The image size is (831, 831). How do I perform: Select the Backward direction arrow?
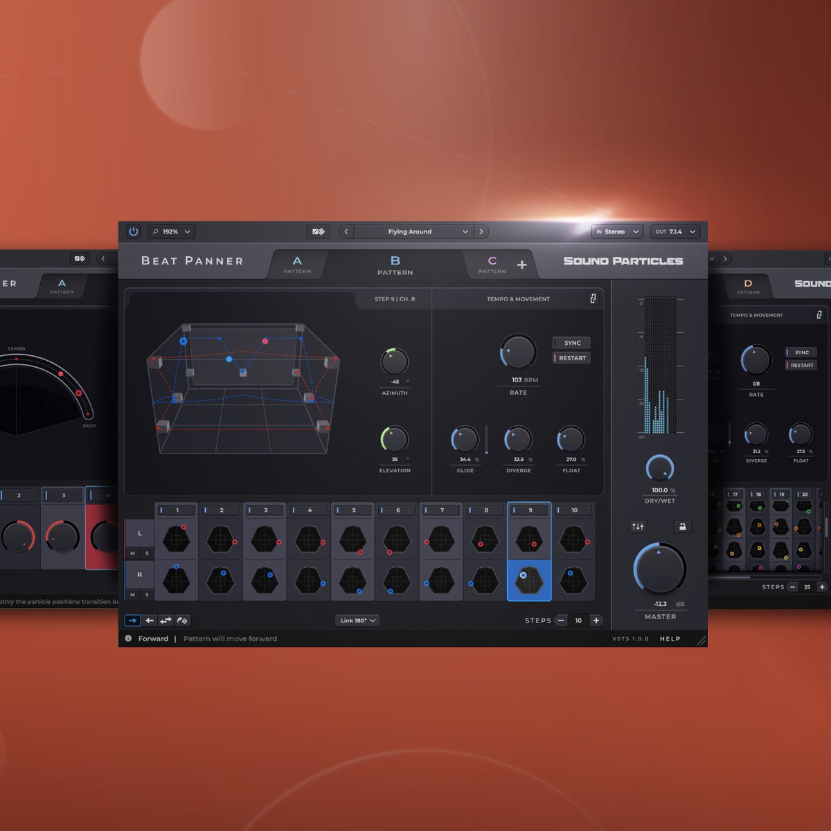[x=149, y=620]
